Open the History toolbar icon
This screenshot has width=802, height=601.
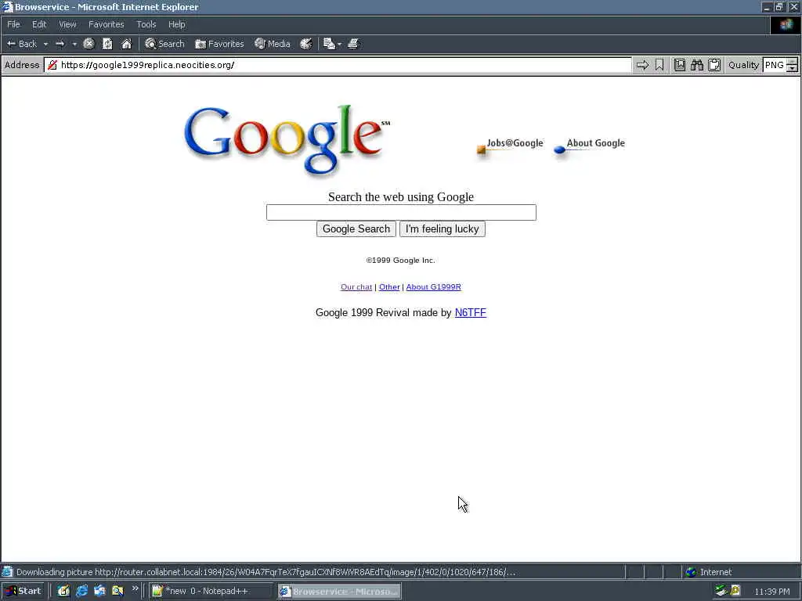[306, 44]
